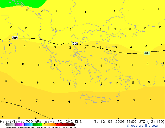Click the '(12+150)' forecast hour text
This screenshot has height=128, width=165.
tap(156, 121)
